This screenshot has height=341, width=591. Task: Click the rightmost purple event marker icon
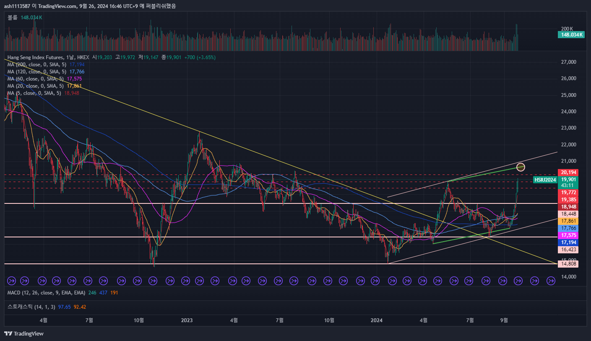coord(551,280)
